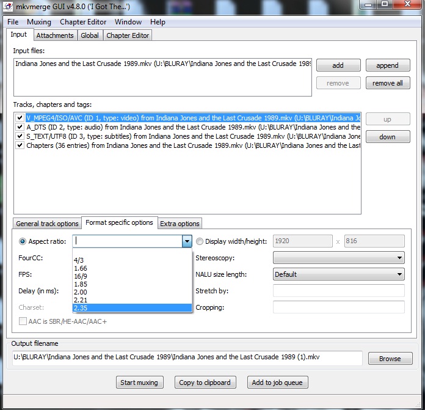Open the Window menu
425x410 pixels.
click(128, 22)
